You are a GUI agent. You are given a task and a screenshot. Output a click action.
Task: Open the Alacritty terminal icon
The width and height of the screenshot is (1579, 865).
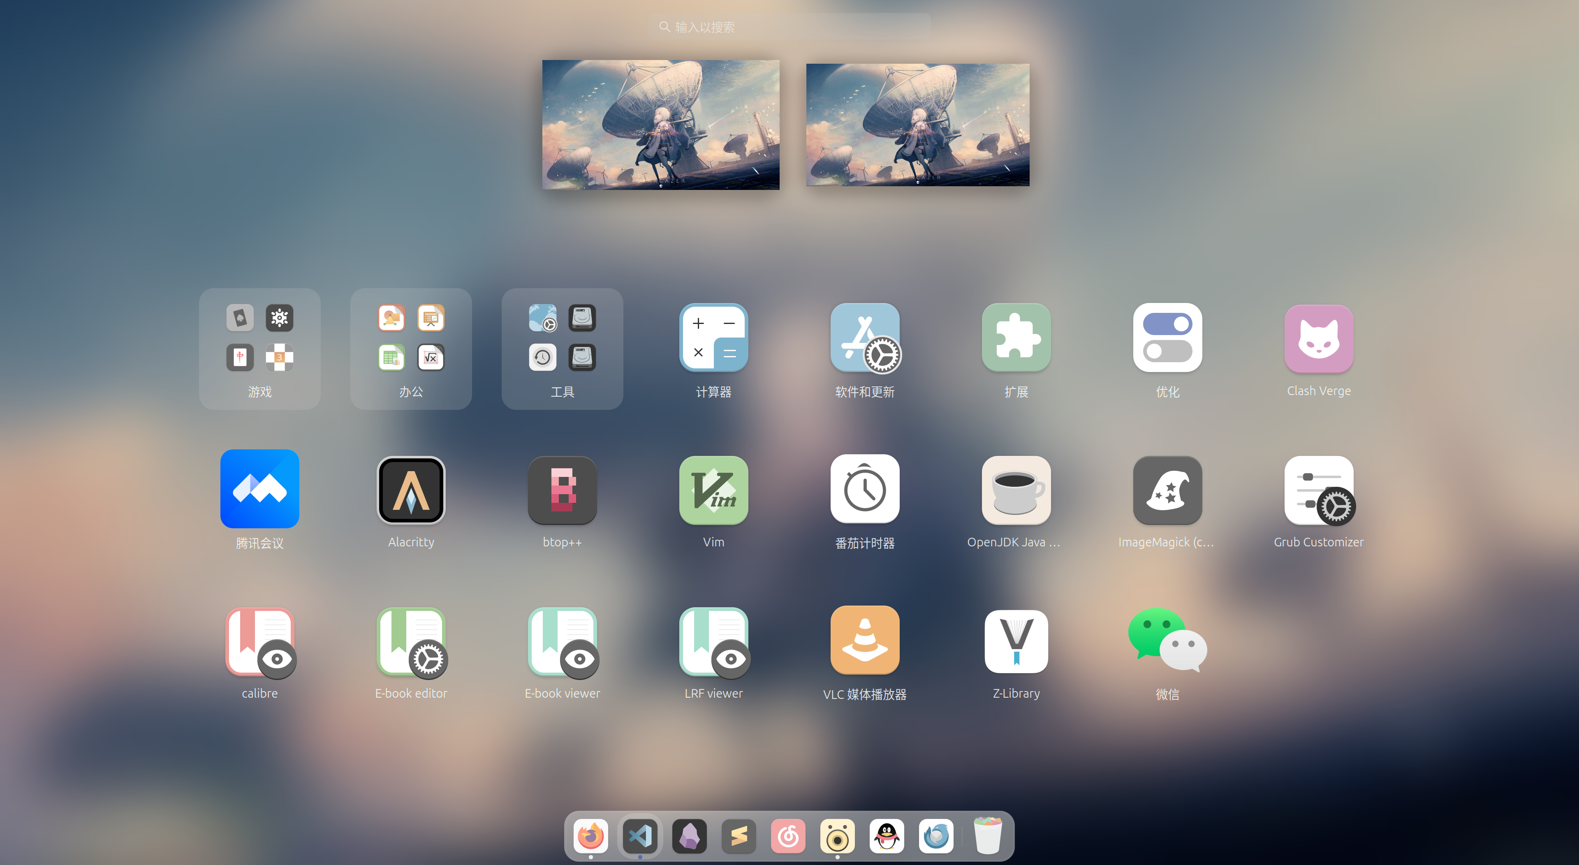click(x=411, y=490)
